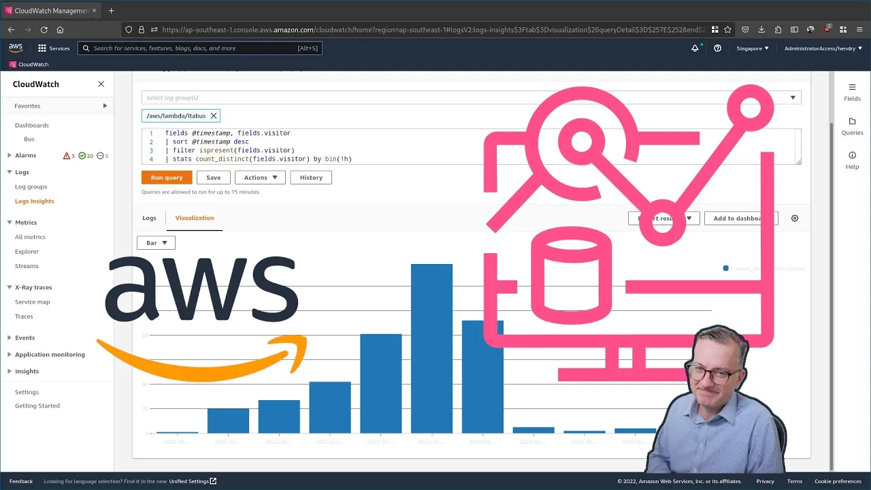The width and height of the screenshot is (871, 490).
Task: Go to the browser home page
Action: point(60,30)
